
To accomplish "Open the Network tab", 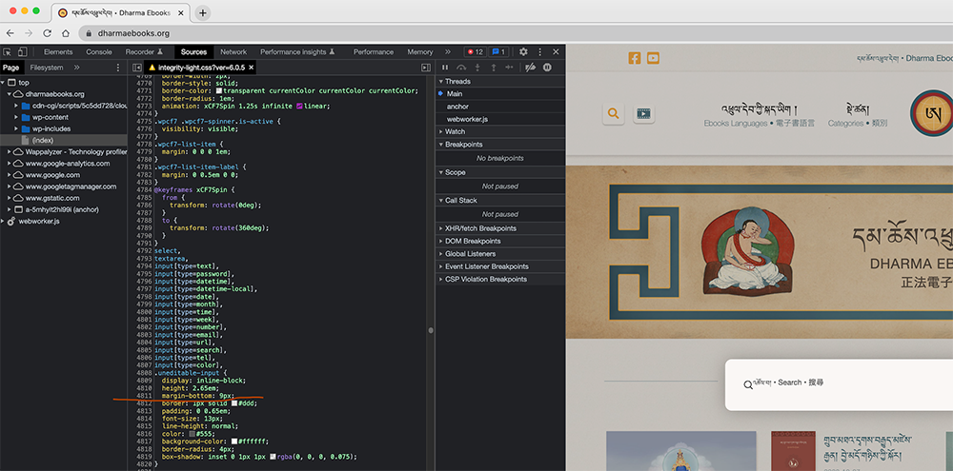I will click(x=233, y=52).
